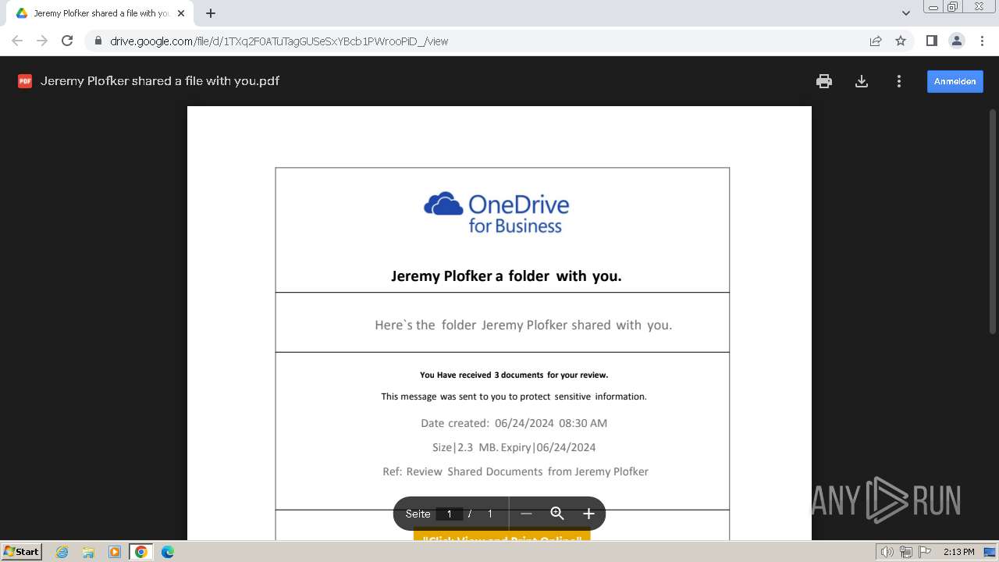Bookmark this page with the star
999x562 pixels.
[x=901, y=41]
